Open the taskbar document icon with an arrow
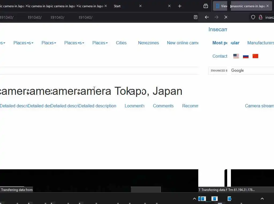 click(x=229, y=199)
